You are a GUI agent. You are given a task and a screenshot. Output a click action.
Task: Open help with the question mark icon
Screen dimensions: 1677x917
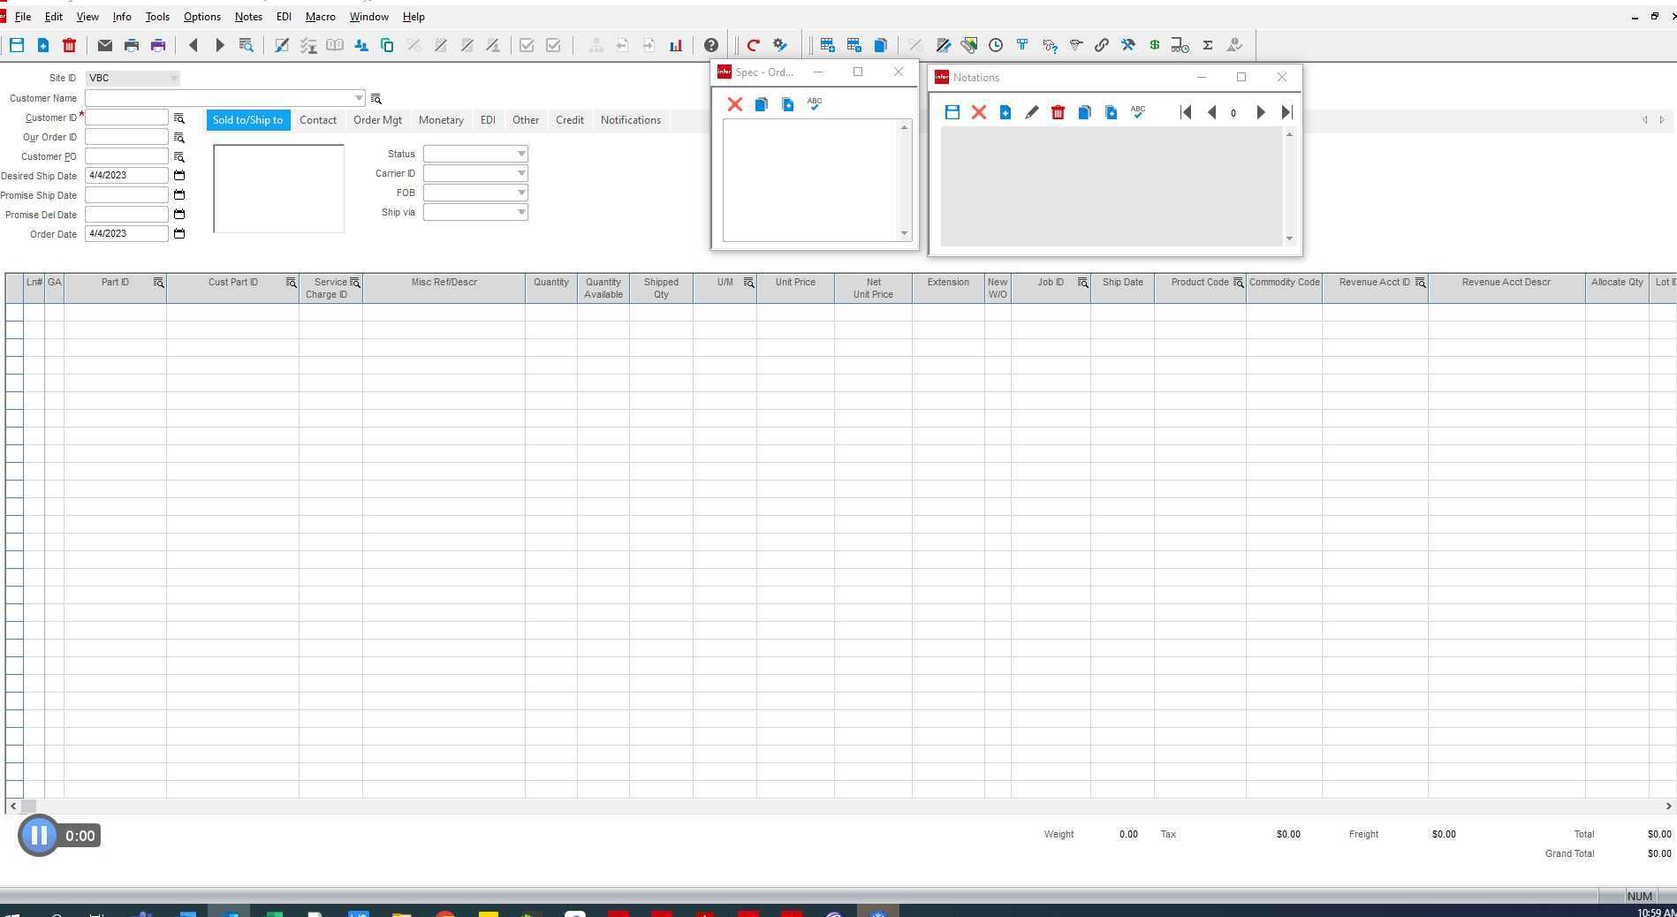pos(711,45)
